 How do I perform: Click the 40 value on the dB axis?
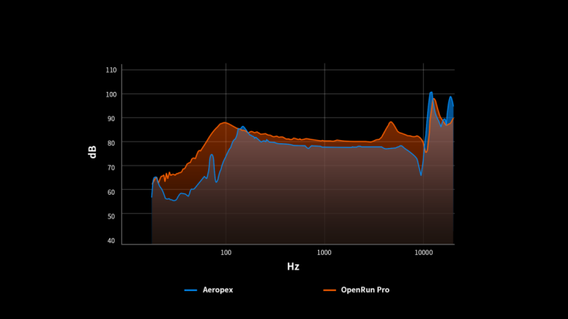click(111, 241)
